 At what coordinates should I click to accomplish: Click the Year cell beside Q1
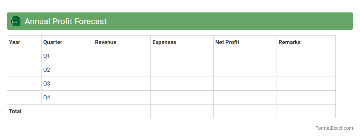(24, 56)
